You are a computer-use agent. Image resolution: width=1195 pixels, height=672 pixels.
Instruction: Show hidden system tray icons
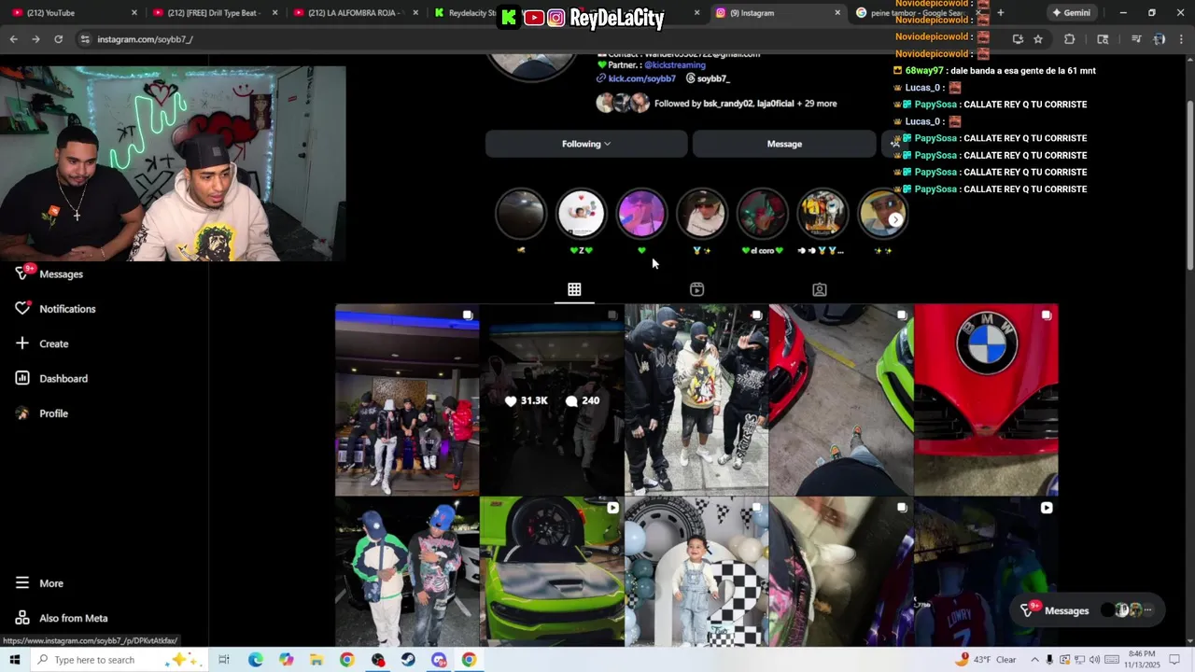pos(1035,660)
